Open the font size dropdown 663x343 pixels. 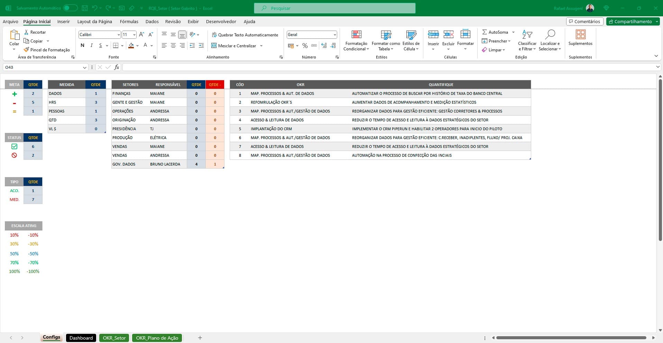click(x=134, y=35)
